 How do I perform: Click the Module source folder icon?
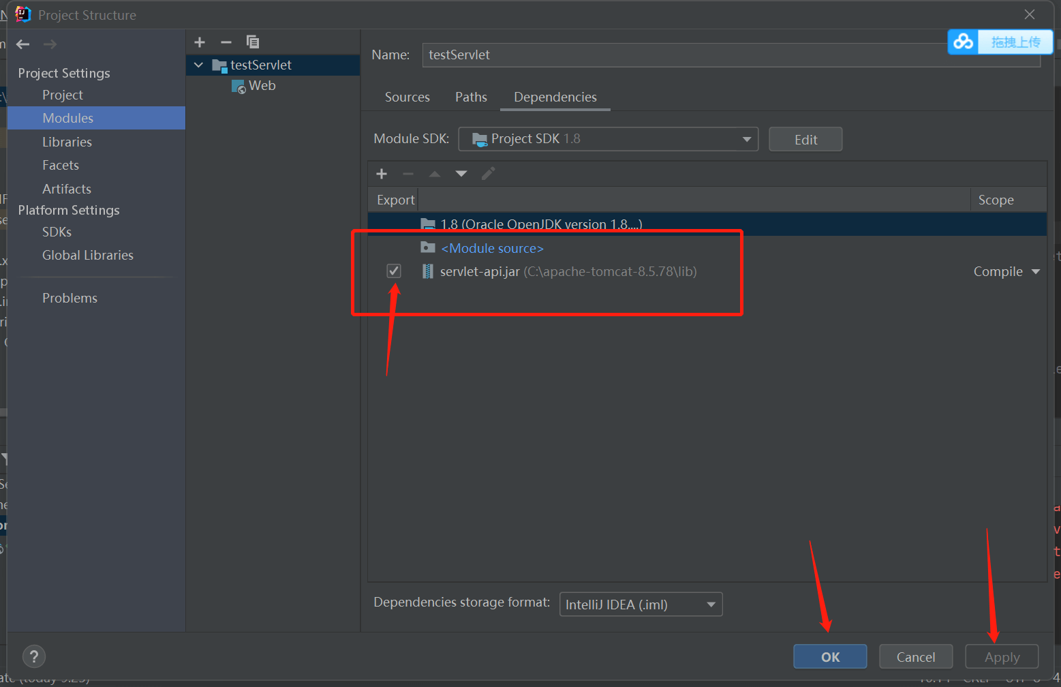click(x=428, y=247)
